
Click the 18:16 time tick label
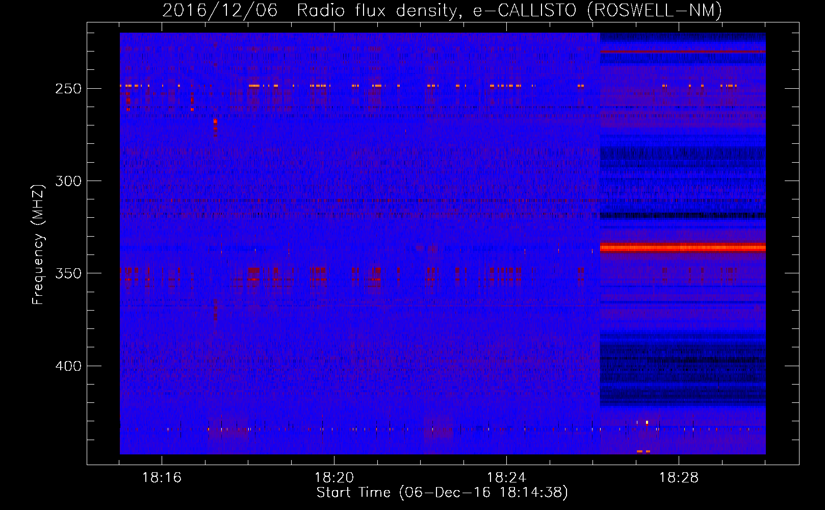[x=162, y=478]
